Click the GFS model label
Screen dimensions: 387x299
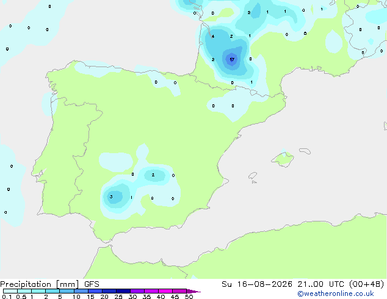point(92,284)
